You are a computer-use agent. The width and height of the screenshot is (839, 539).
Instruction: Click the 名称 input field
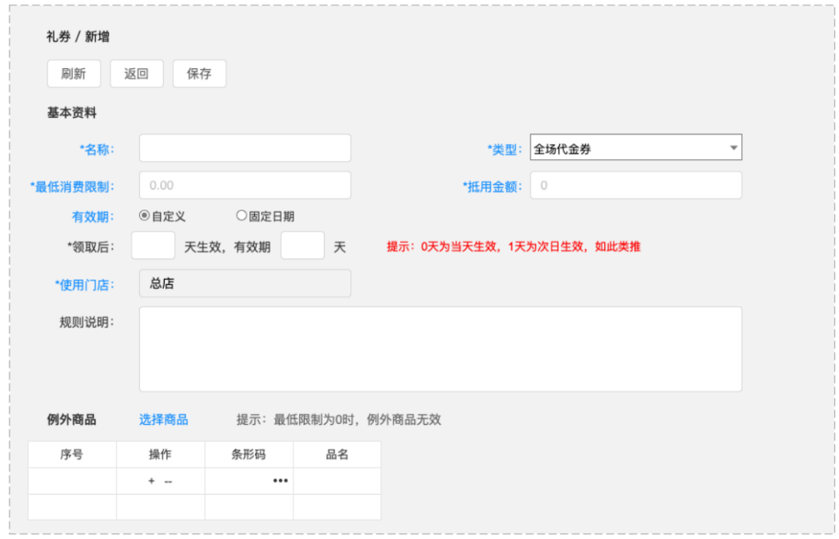pyautogui.click(x=244, y=147)
